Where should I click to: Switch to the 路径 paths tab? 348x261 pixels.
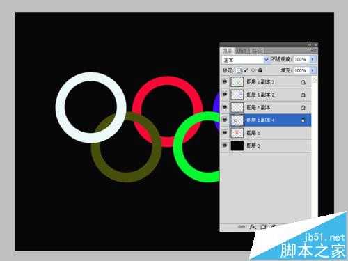(257, 51)
